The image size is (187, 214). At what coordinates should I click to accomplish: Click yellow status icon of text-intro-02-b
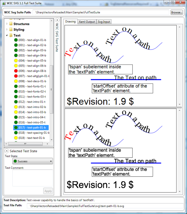tap(16, 107)
